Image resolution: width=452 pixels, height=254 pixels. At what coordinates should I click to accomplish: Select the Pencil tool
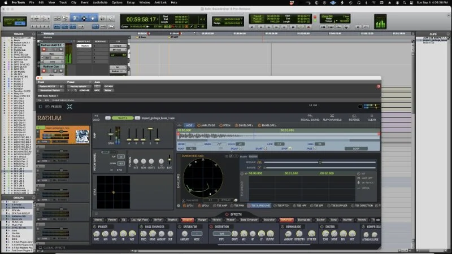(x=110, y=19)
